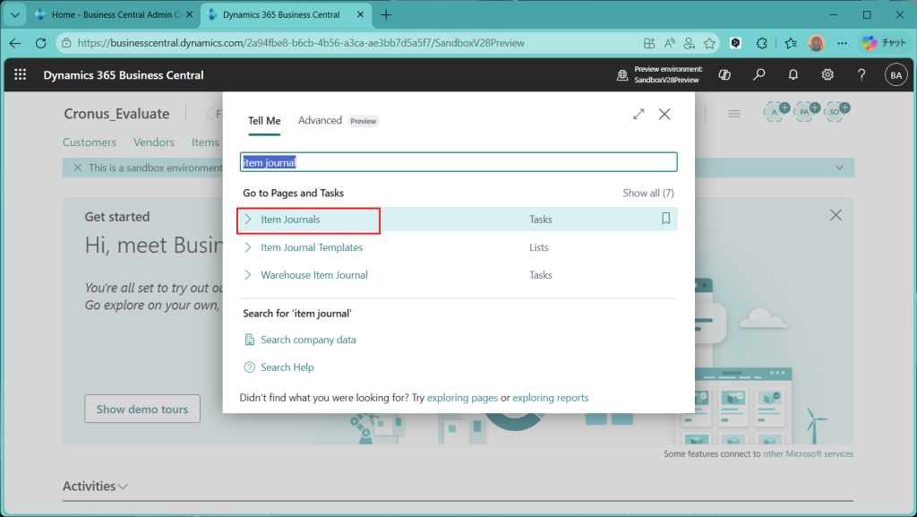Expand the Tell Me dialog to full size

[638, 115]
